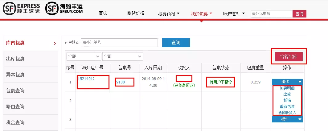This screenshot has height=131, width=328.
Task: Click the 包裹状态 column header
Action: click(x=221, y=68)
